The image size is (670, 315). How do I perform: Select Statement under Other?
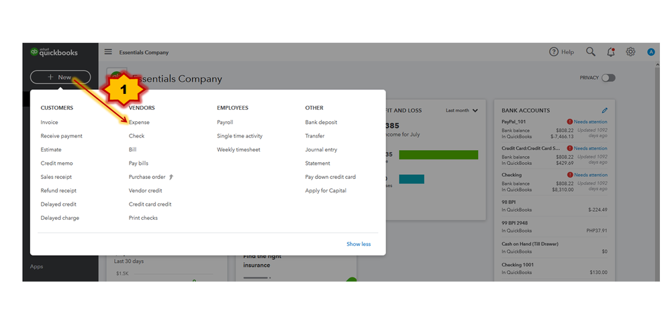(x=318, y=163)
